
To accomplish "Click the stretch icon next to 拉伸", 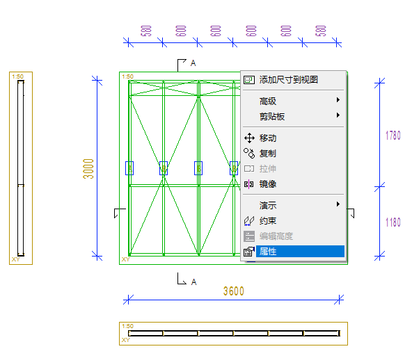I will pos(249,168).
